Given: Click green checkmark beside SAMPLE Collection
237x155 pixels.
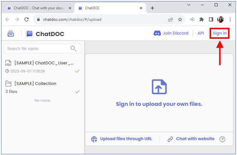Looking at the screenshot, I should (x=77, y=92).
